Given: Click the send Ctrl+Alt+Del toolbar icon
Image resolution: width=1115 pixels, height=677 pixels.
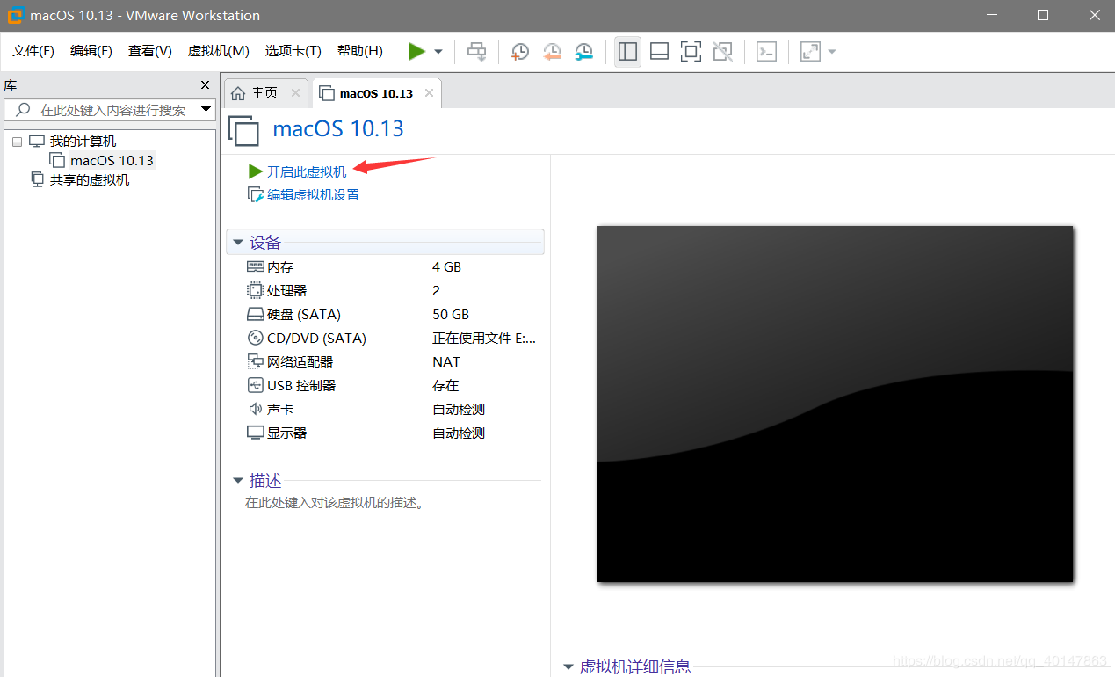Looking at the screenshot, I should tap(476, 52).
